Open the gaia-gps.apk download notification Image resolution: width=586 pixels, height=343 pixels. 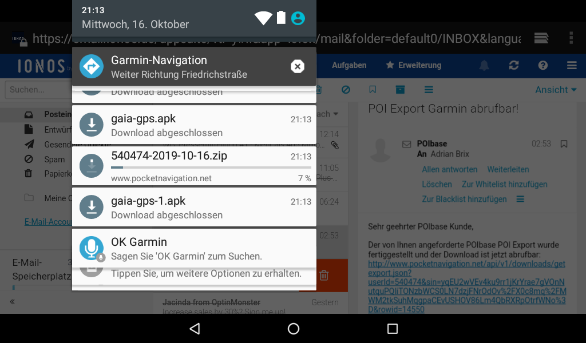(x=194, y=125)
